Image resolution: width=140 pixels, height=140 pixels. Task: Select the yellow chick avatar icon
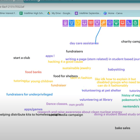[x=78, y=23]
